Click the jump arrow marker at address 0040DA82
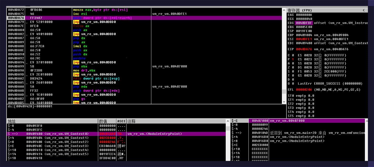Image resolution: width=374 pixels, height=167 pixels. [x=27, y=34]
